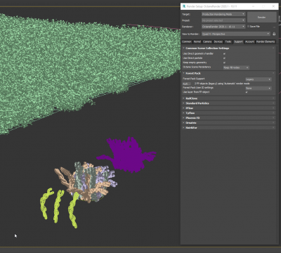This screenshot has height=253, width=281.
Task: Switch to the Kernel tab
Action: 197,41
